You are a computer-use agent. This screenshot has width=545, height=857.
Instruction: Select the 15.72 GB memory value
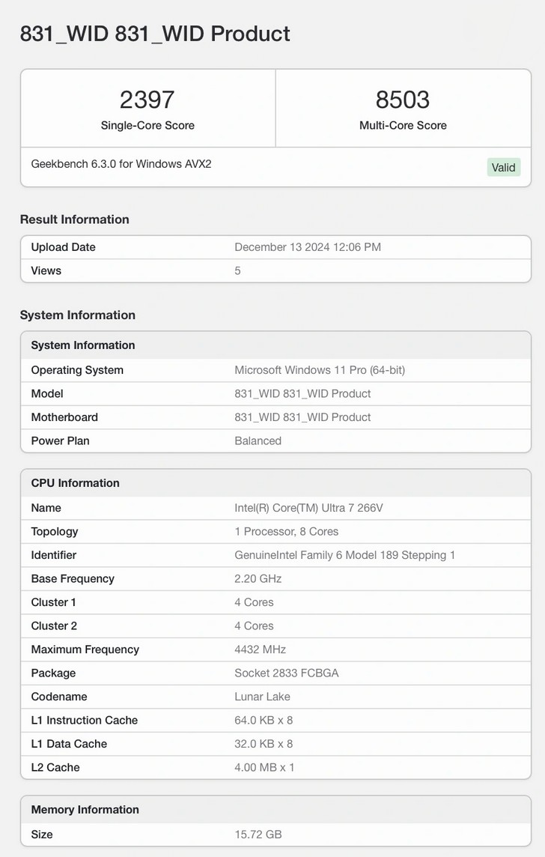point(258,834)
